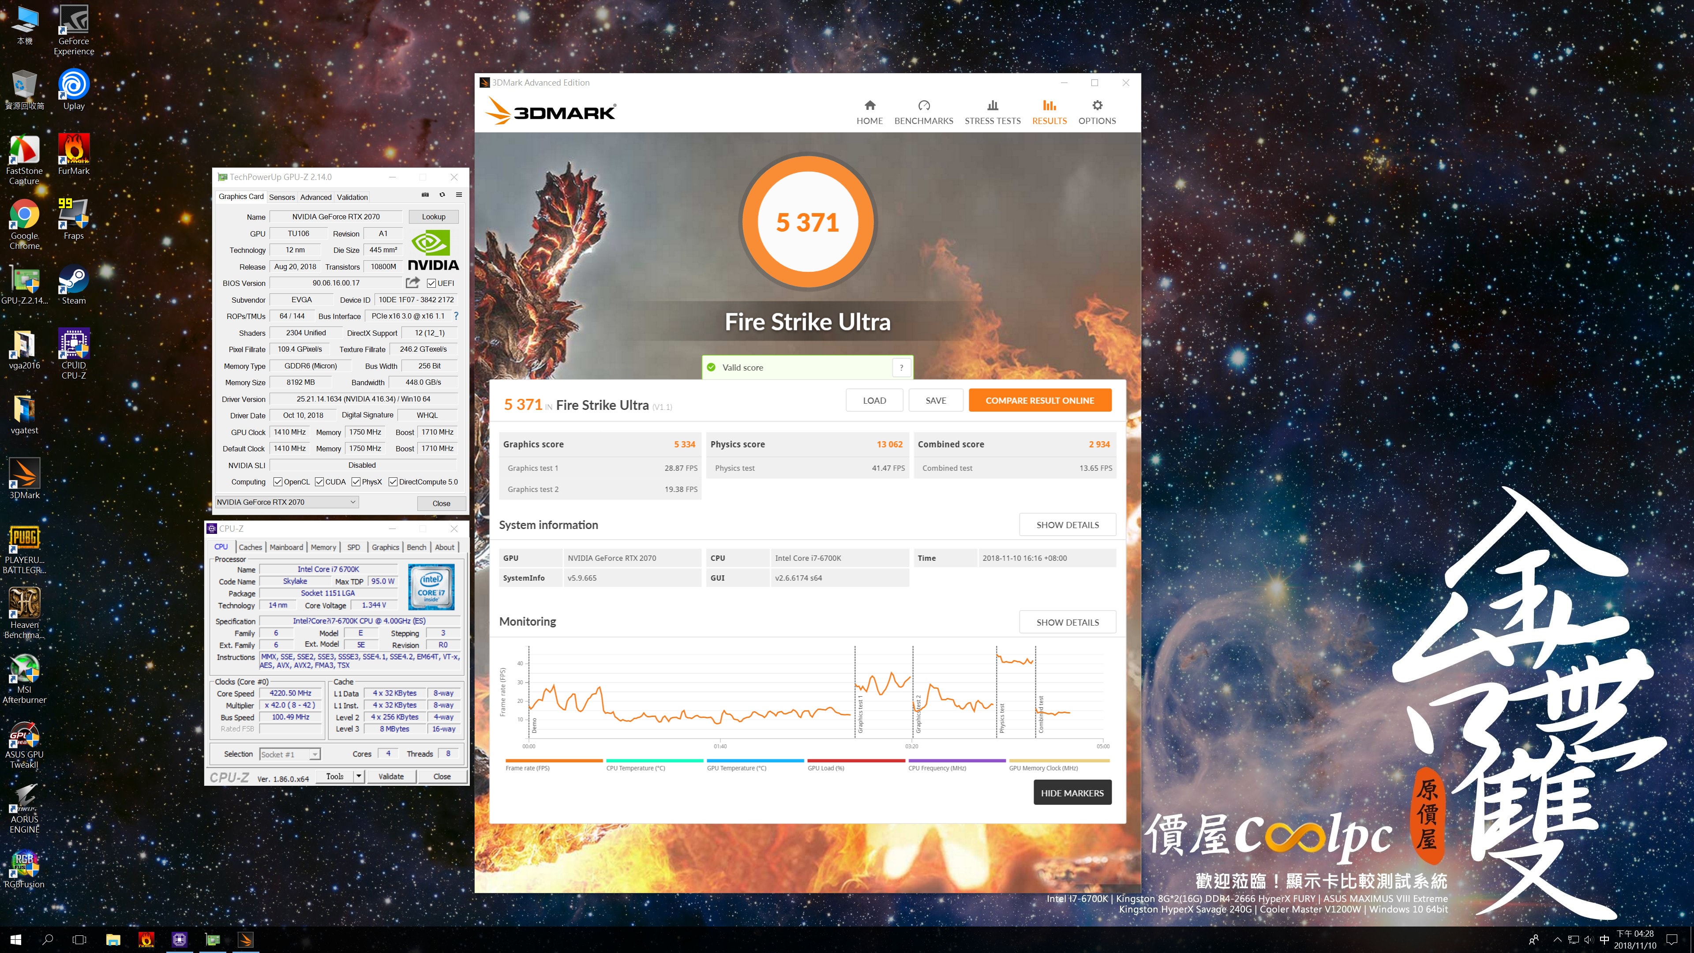Show details for System information
The image size is (1694, 953).
1067,525
